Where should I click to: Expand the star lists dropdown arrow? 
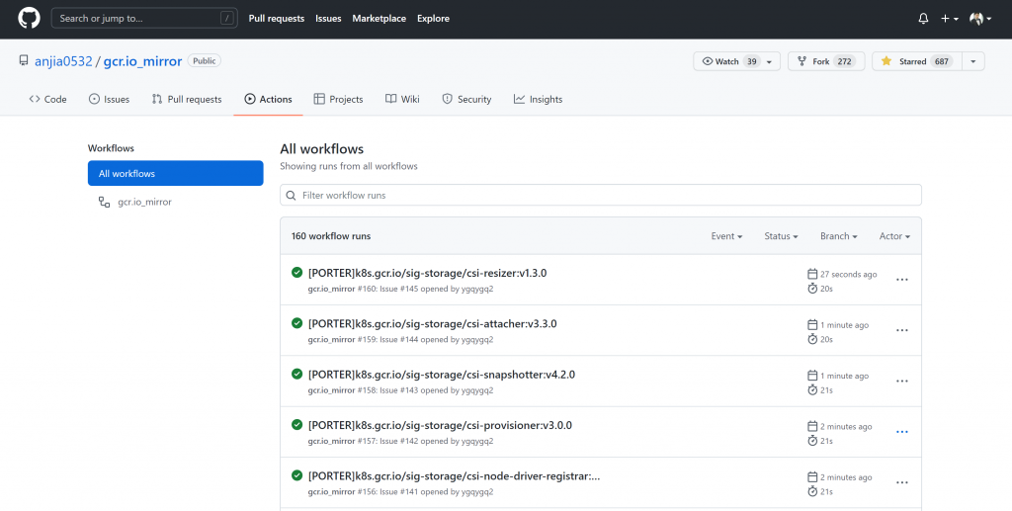coord(973,61)
